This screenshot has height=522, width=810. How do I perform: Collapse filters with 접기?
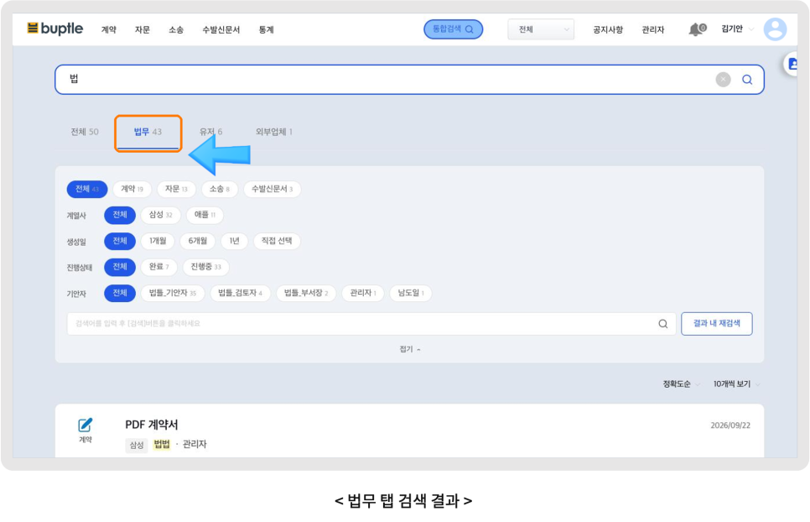[x=410, y=349]
